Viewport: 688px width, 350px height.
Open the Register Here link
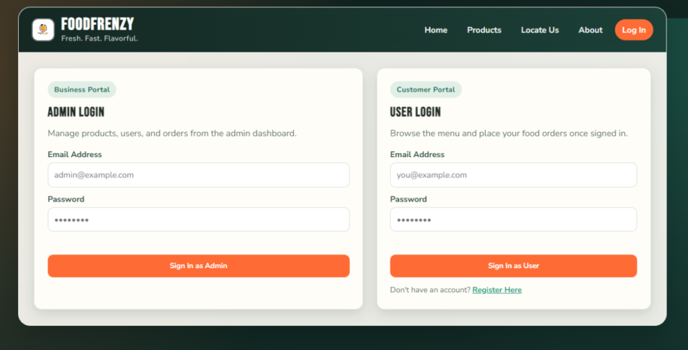[497, 290]
